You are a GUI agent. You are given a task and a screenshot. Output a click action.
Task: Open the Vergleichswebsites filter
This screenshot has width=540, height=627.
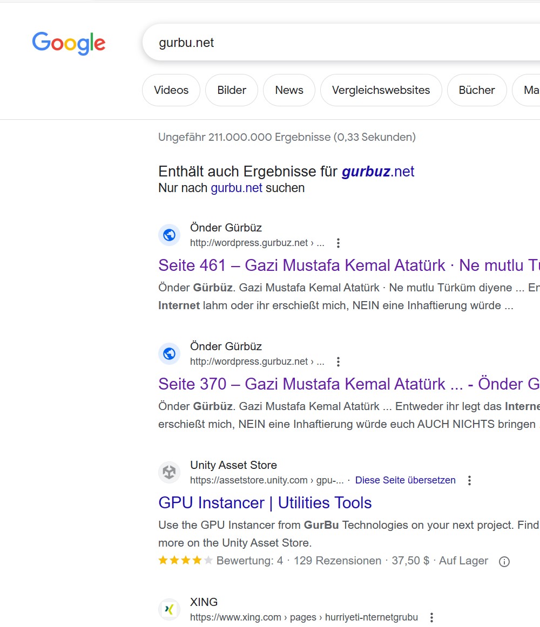pos(381,90)
